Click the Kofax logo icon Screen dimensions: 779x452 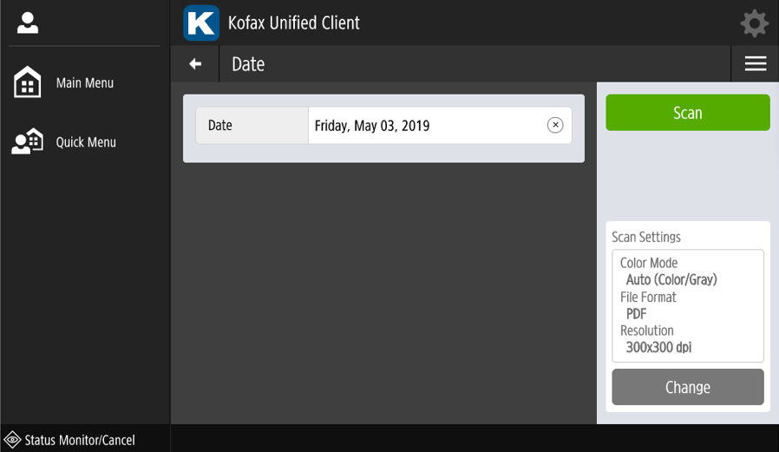[201, 23]
